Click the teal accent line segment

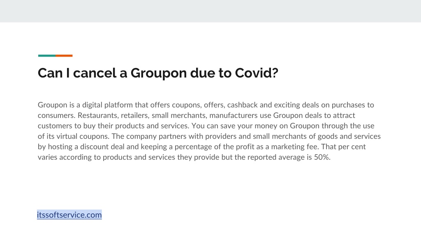(x=47, y=56)
